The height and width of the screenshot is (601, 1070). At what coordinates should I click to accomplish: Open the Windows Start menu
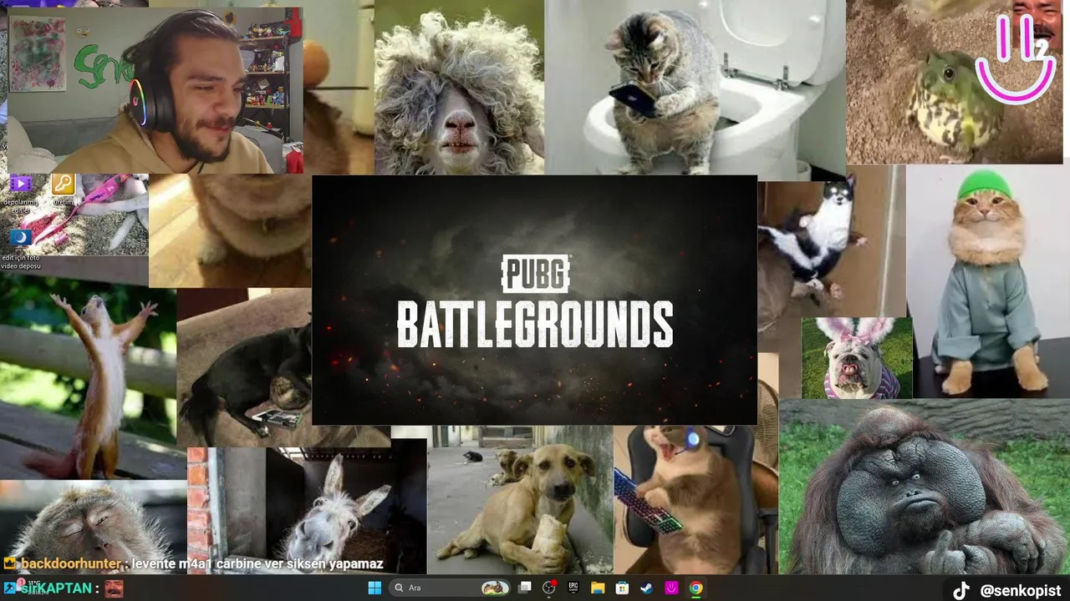click(x=374, y=588)
